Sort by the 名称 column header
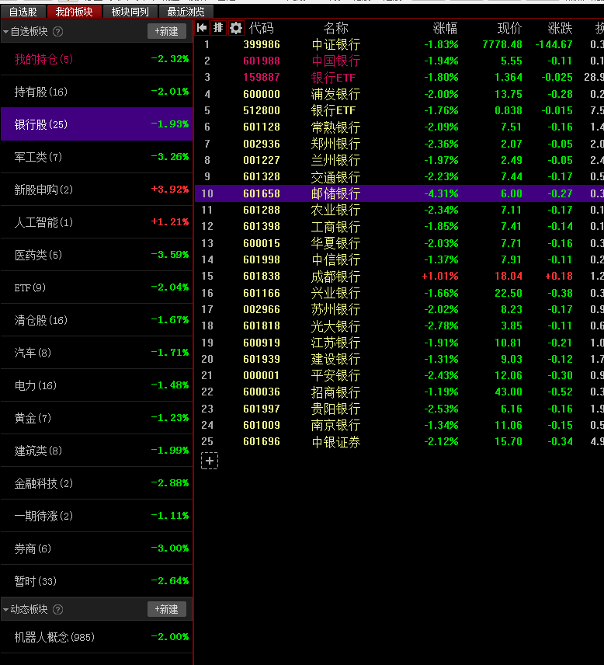The width and height of the screenshot is (604, 665). click(x=335, y=29)
